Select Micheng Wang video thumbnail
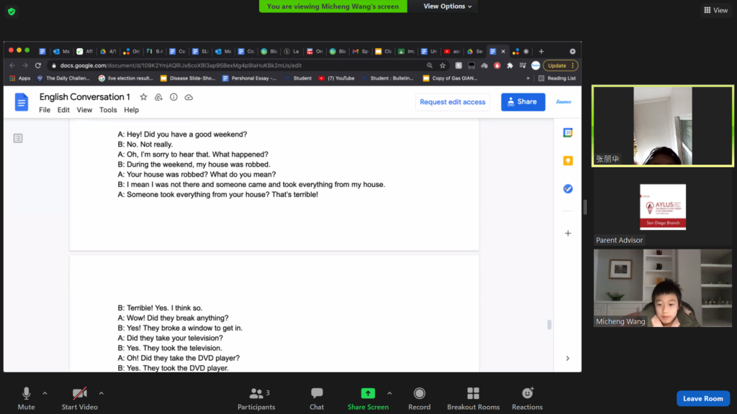 [x=663, y=287]
